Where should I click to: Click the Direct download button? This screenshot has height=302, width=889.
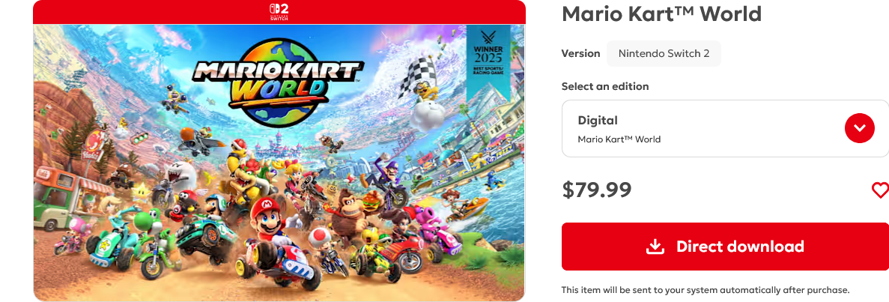click(725, 247)
